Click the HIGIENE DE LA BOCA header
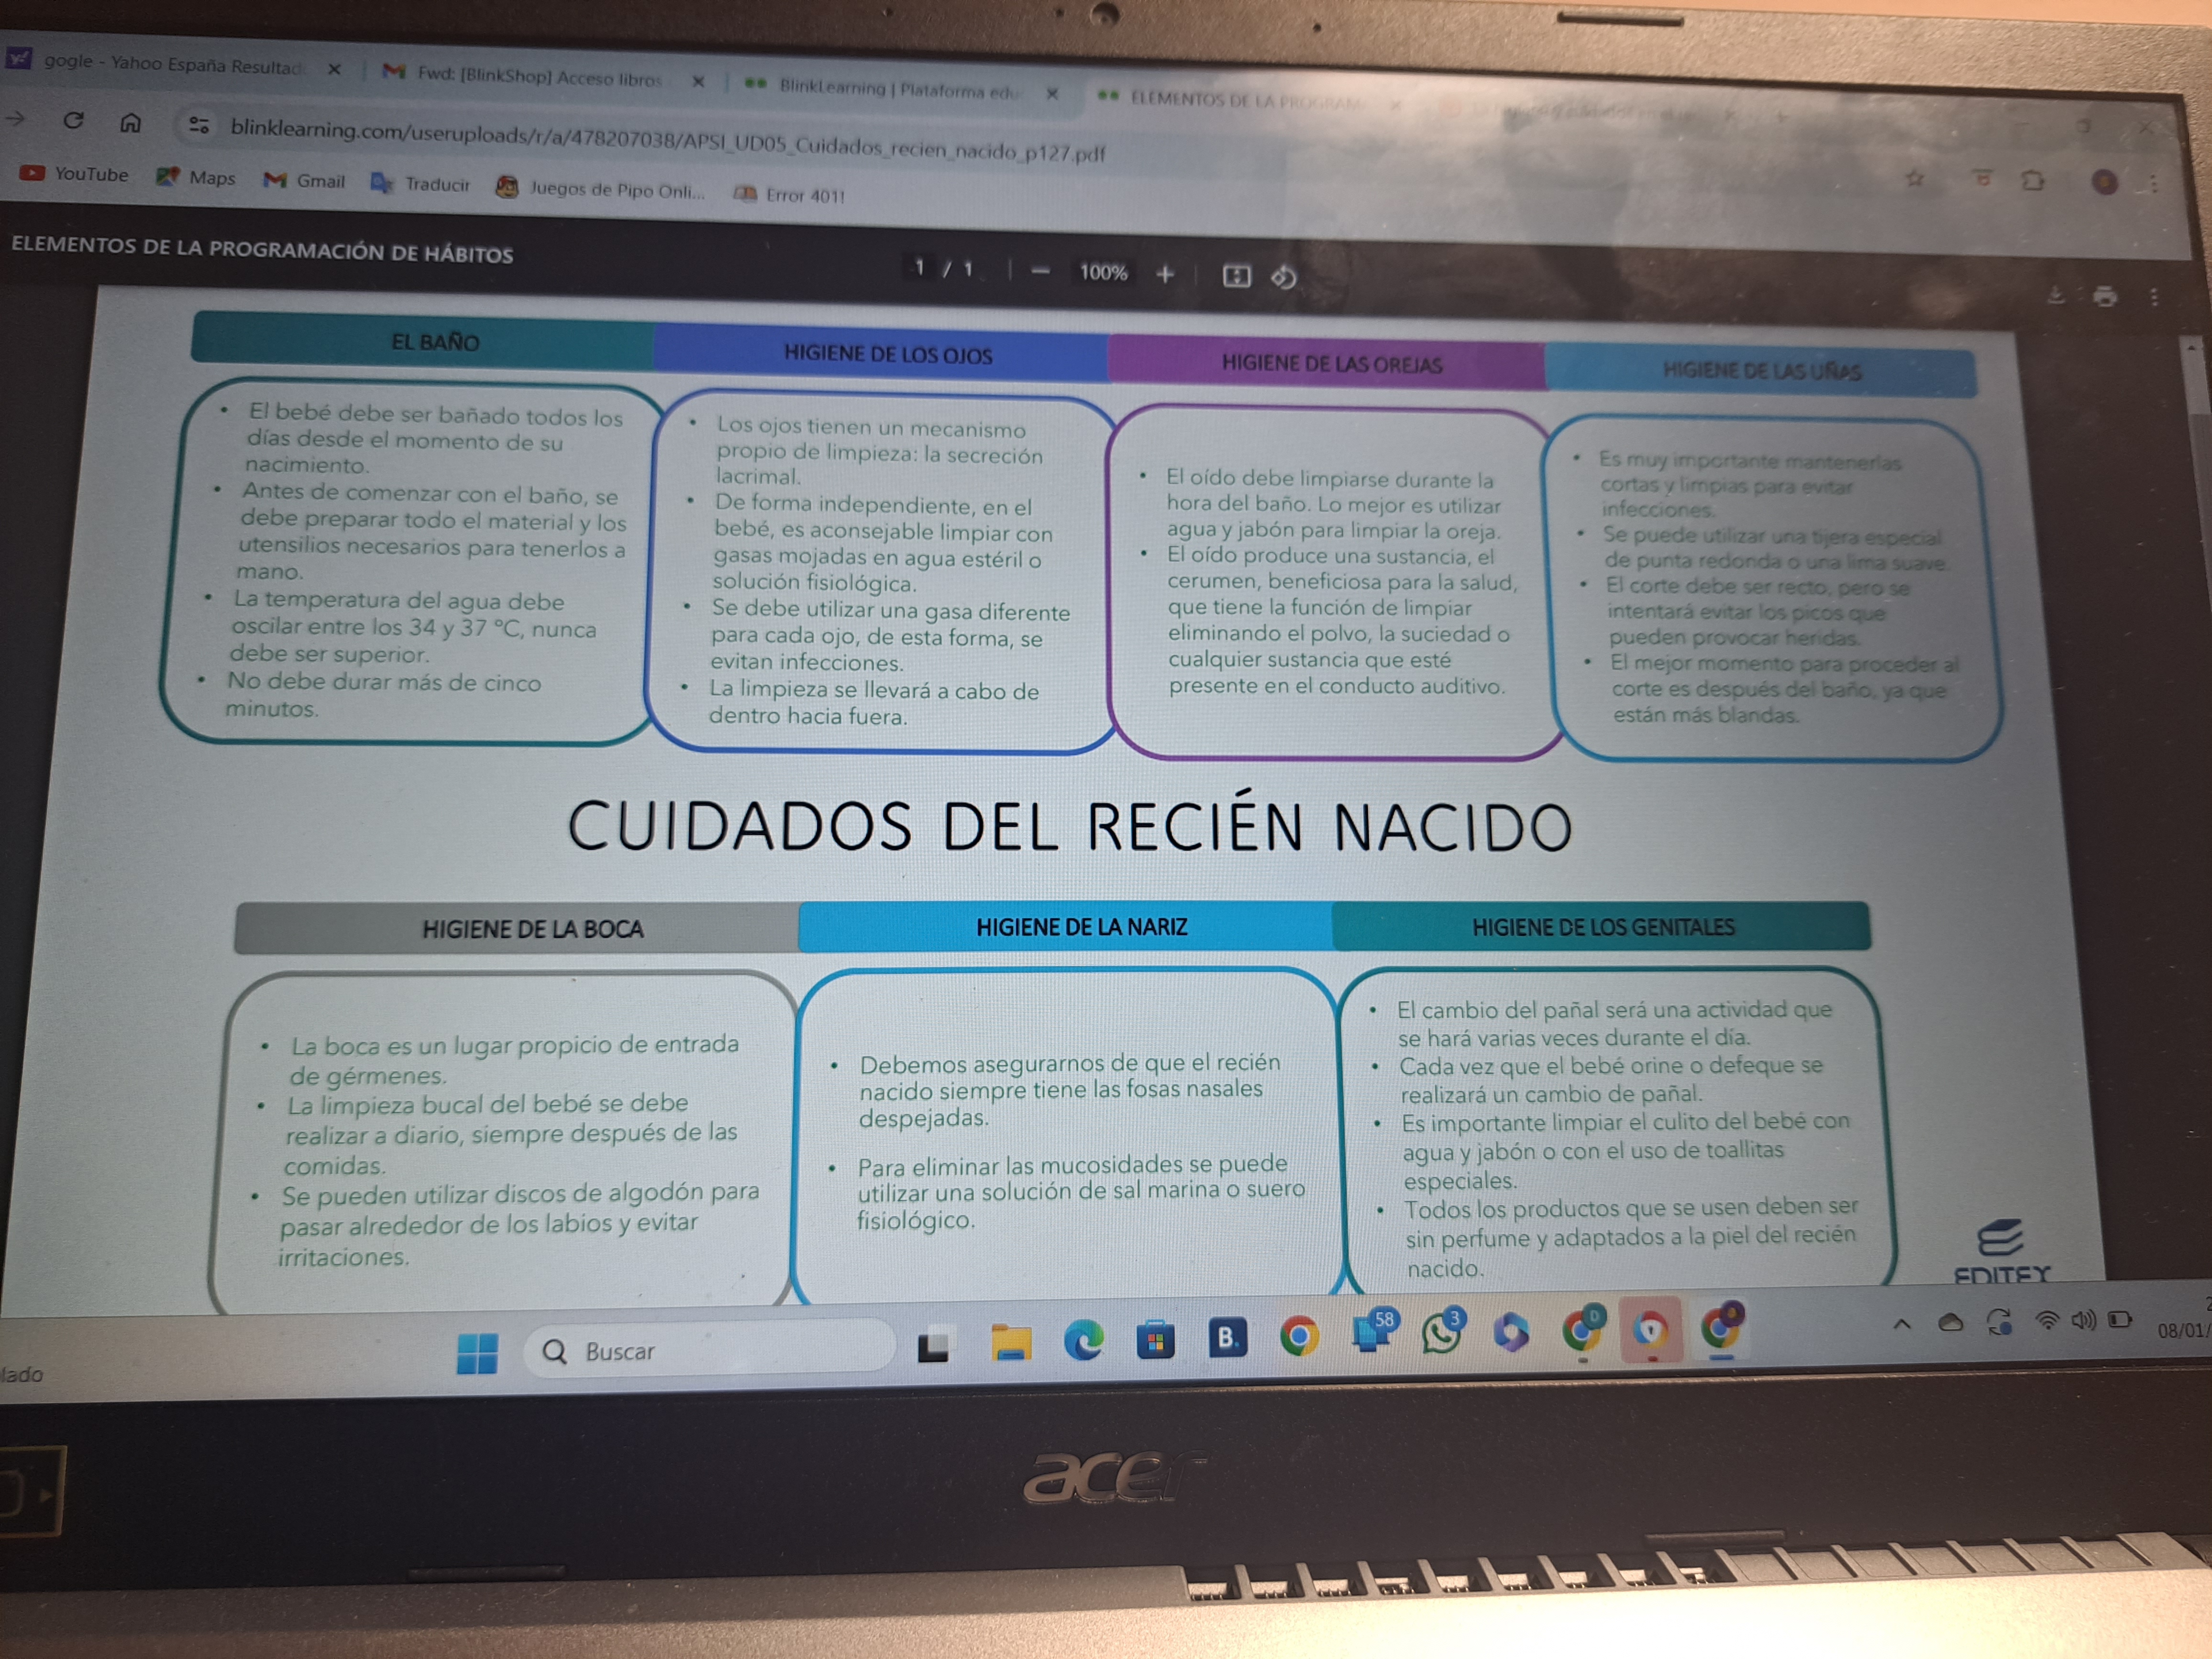This screenshot has height=1659, width=2212. tap(517, 928)
